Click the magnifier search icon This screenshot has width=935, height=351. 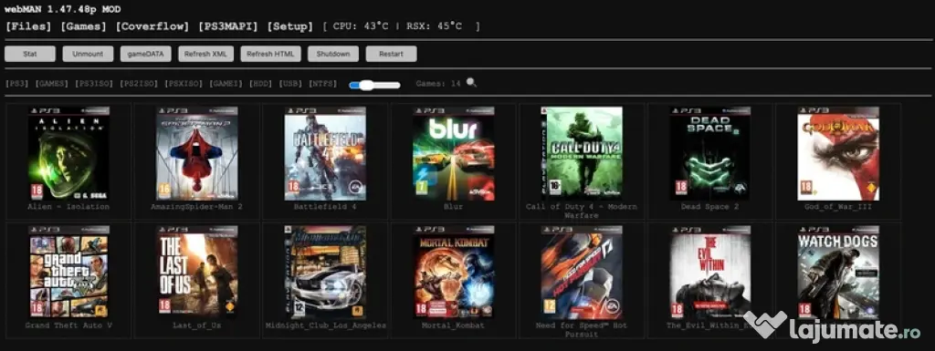click(x=471, y=83)
